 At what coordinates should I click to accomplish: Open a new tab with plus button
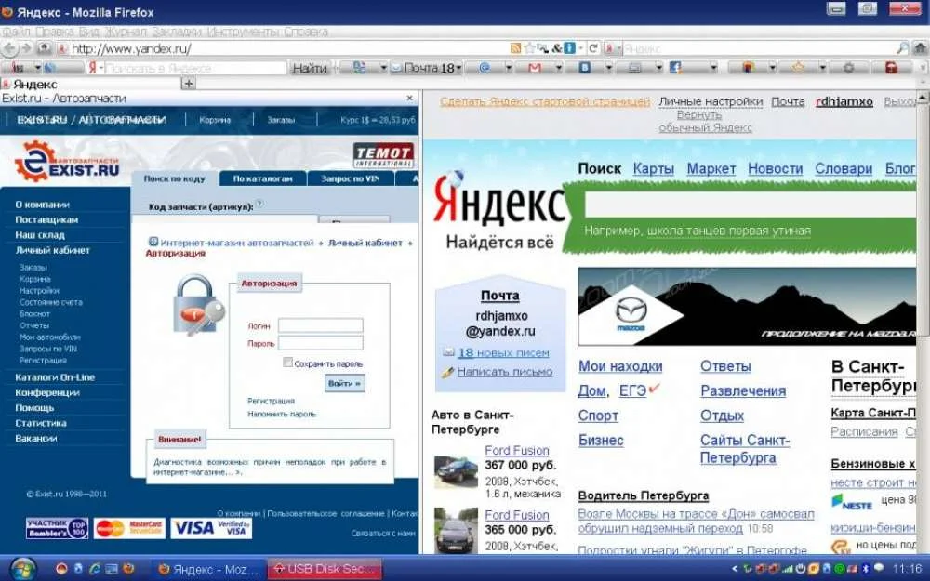coord(188,84)
